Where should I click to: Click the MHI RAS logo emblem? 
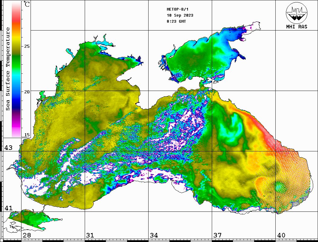[297, 13]
